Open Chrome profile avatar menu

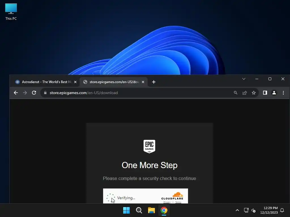274,93
